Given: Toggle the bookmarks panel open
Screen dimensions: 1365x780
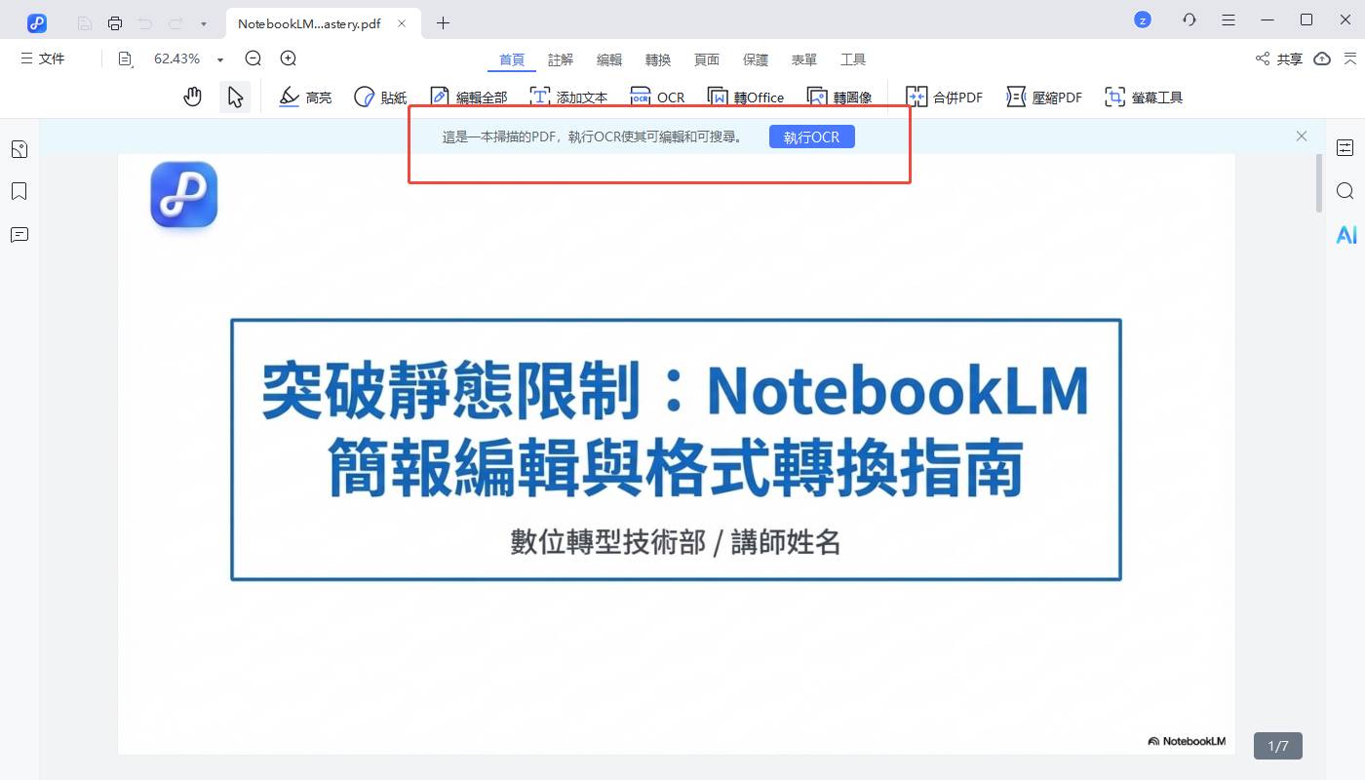Looking at the screenshot, I should (19, 191).
